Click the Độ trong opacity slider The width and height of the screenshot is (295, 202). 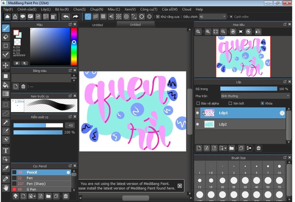[249, 89]
